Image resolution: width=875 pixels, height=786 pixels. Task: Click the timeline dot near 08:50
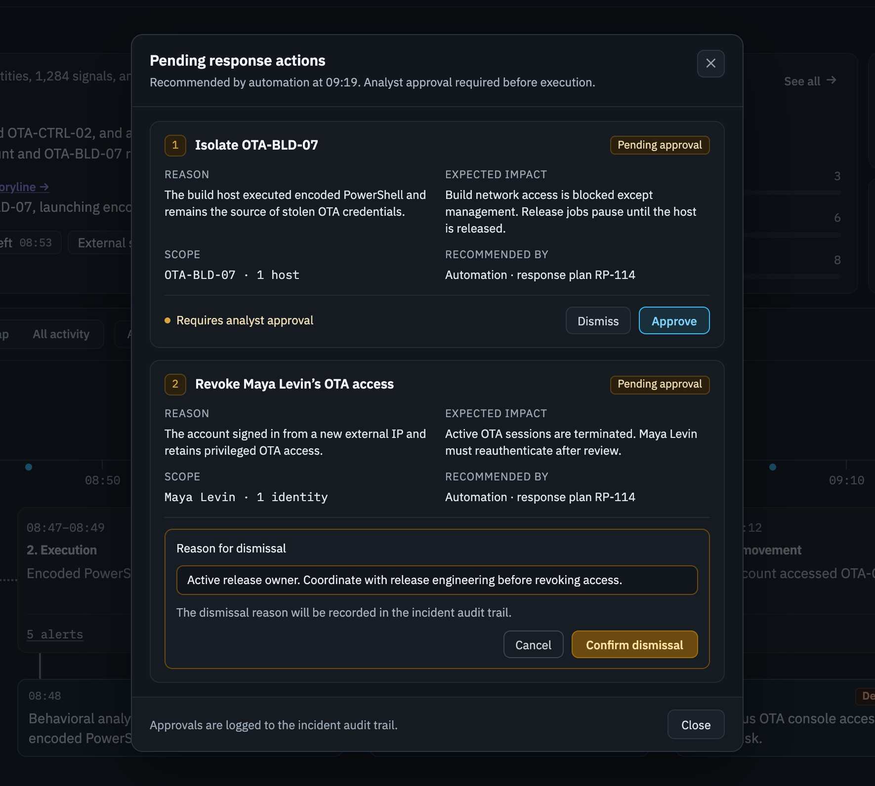(29, 467)
